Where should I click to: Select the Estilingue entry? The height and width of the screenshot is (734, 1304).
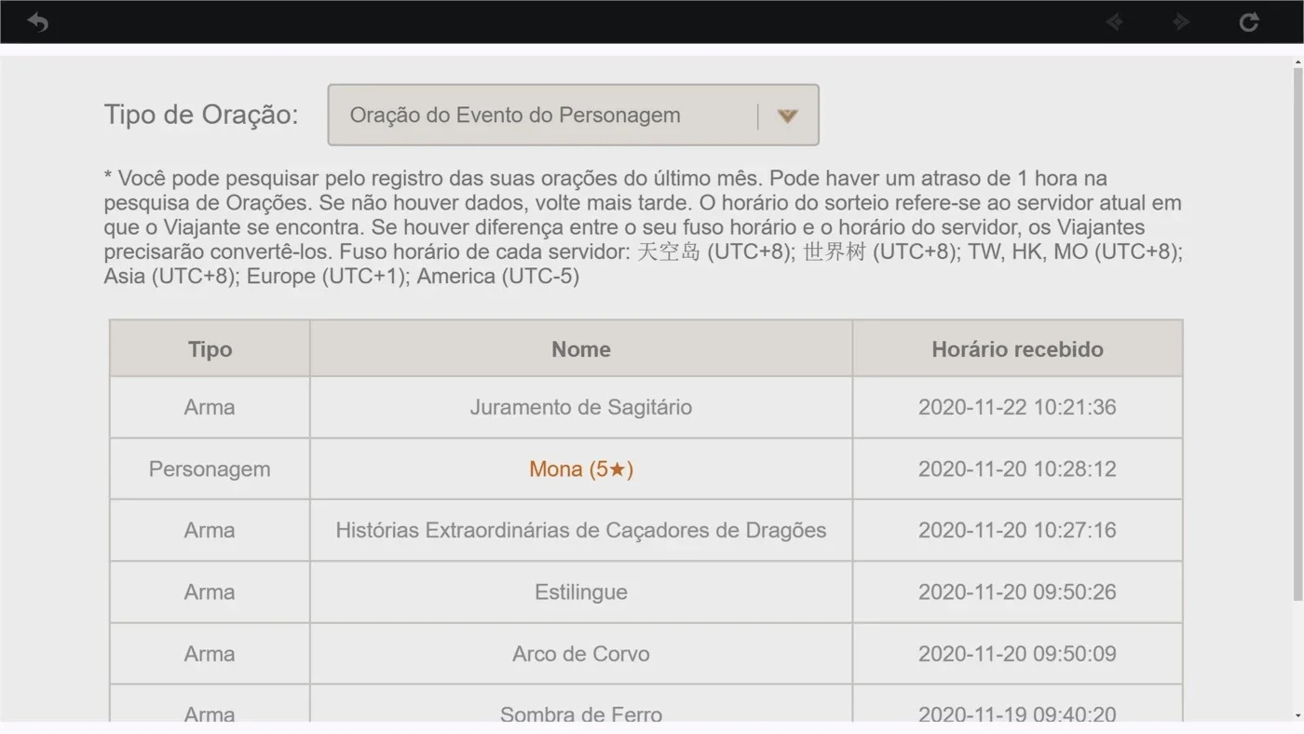coord(581,591)
